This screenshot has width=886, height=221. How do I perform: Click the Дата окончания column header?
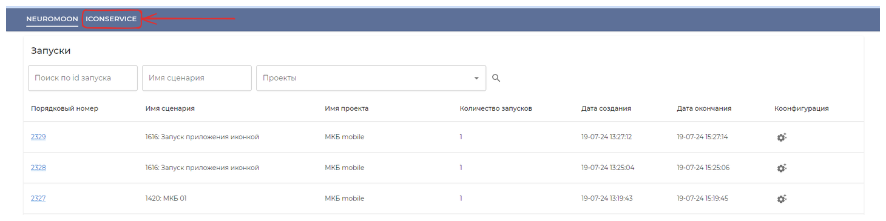(704, 108)
